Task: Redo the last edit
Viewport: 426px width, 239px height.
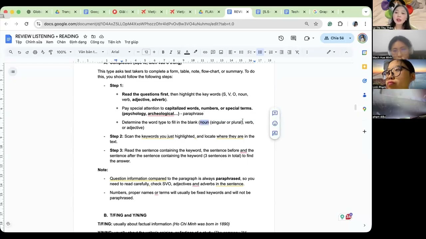Action: click(27, 52)
